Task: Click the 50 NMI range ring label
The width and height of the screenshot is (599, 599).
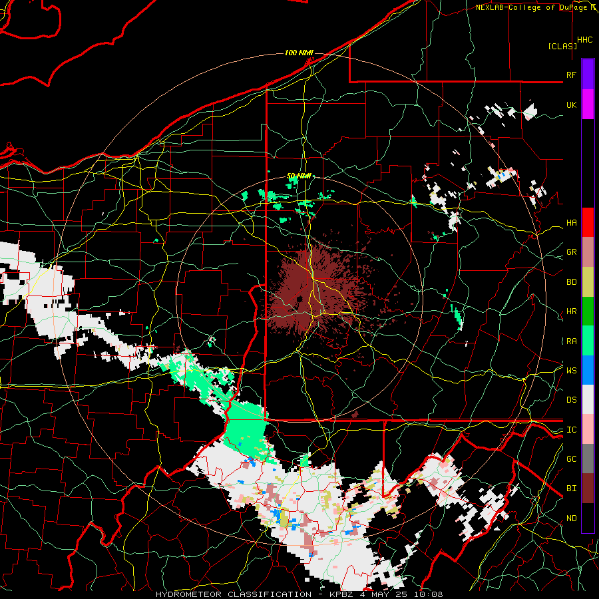Action: (x=299, y=176)
